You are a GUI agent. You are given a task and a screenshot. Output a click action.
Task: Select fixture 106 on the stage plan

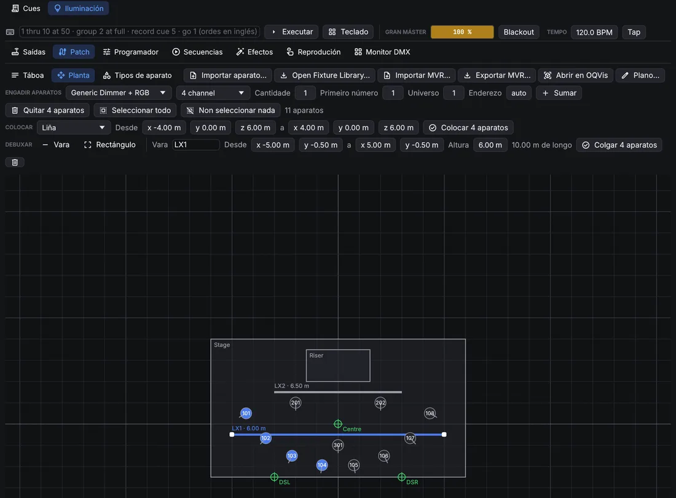(383, 456)
